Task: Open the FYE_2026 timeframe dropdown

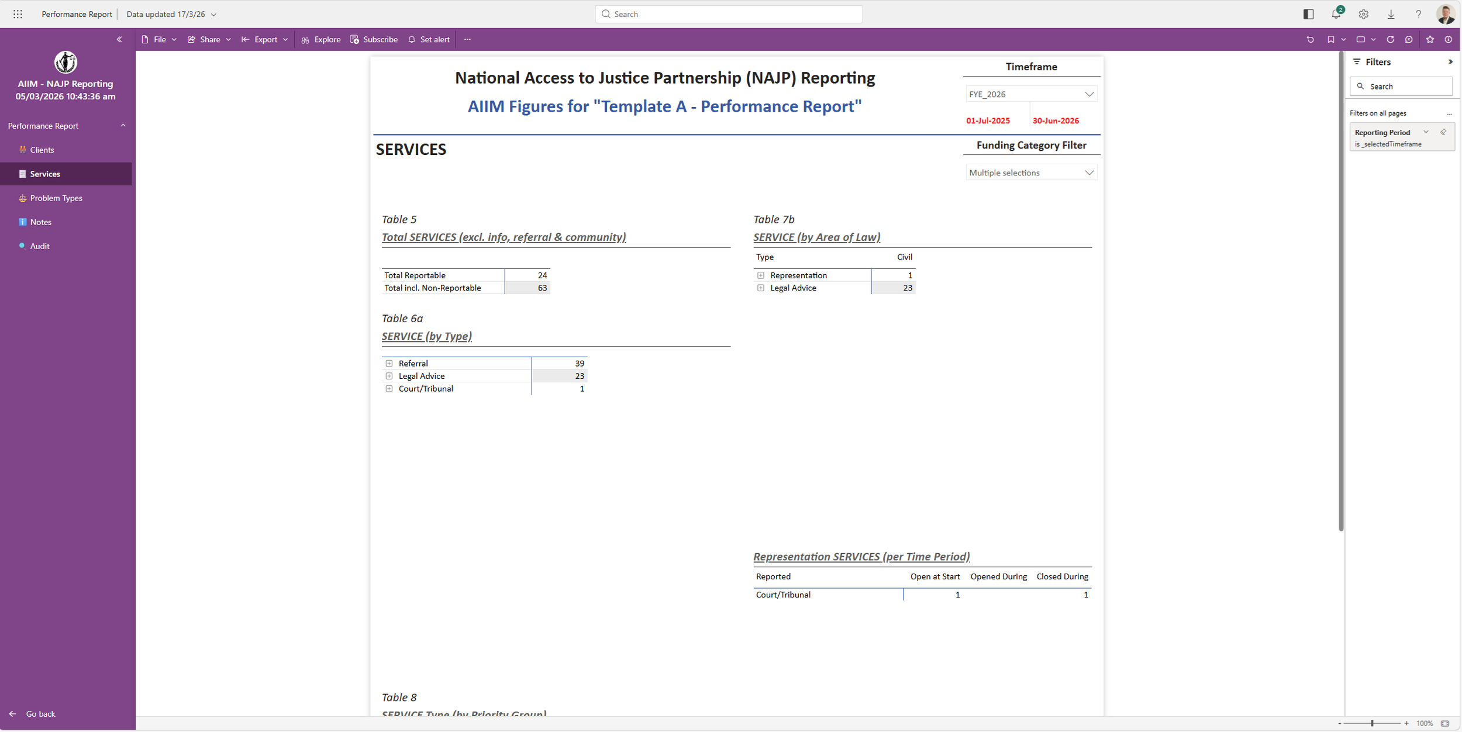Action: 1031,94
